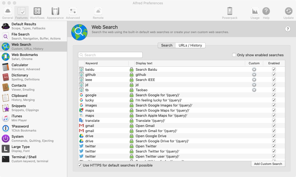Select Default Results in the sidebar
This screenshot has width=296, height=177.
[x=34, y=26]
